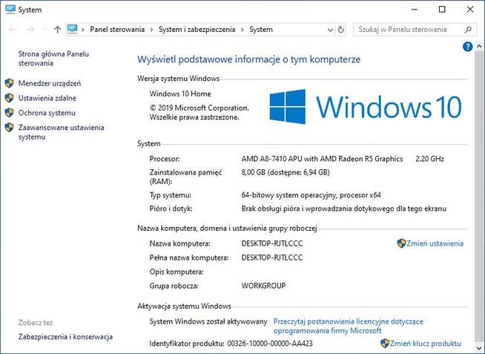Click the System window title icon
The height and width of the screenshot is (354, 485).
coord(10,10)
